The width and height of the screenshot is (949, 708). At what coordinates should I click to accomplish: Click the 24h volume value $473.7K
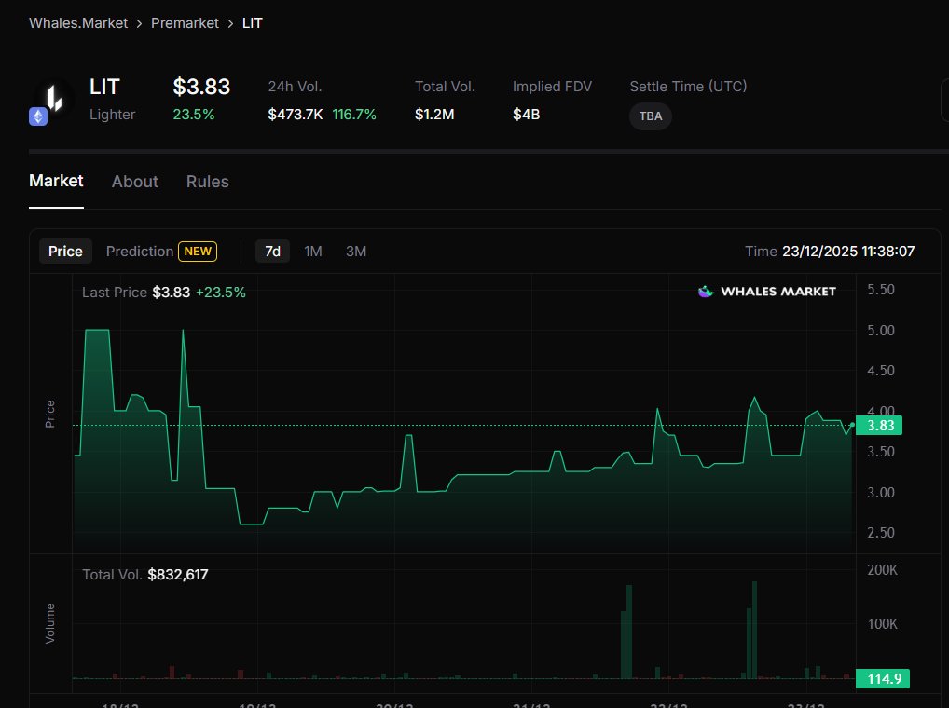296,115
